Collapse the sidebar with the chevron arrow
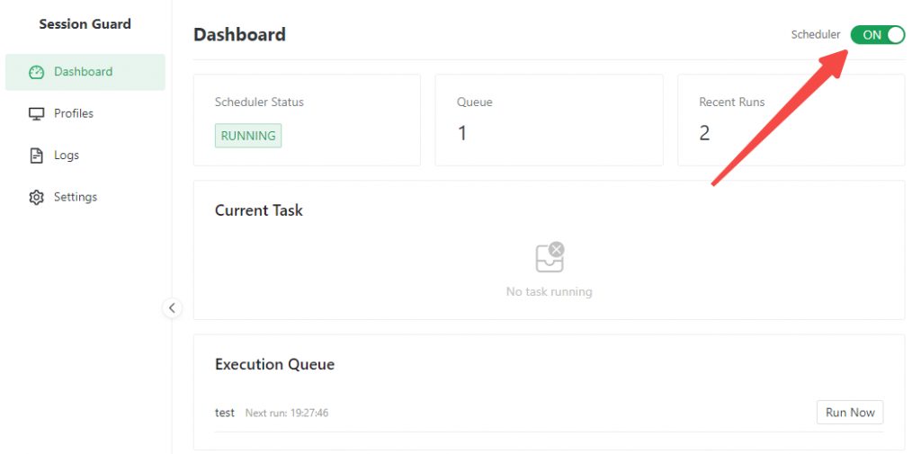 (172, 308)
